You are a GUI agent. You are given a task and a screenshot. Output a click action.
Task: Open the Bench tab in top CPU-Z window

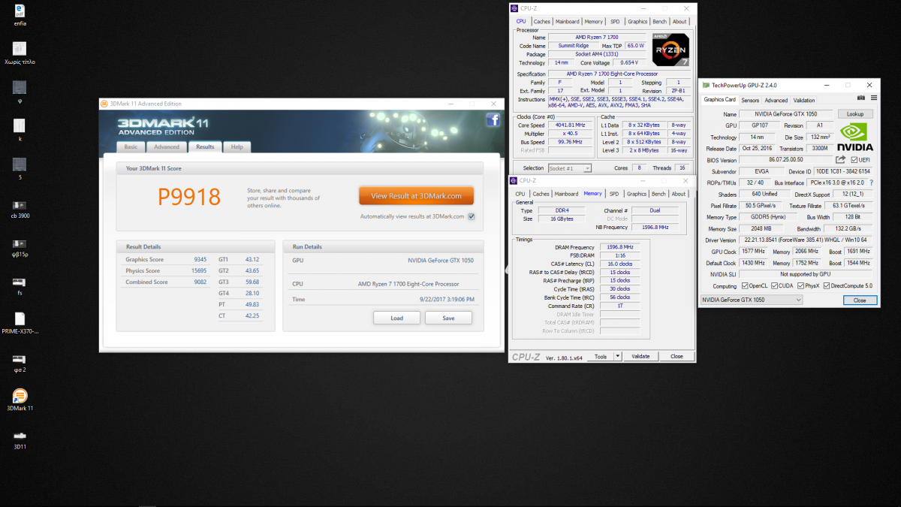click(x=659, y=22)
